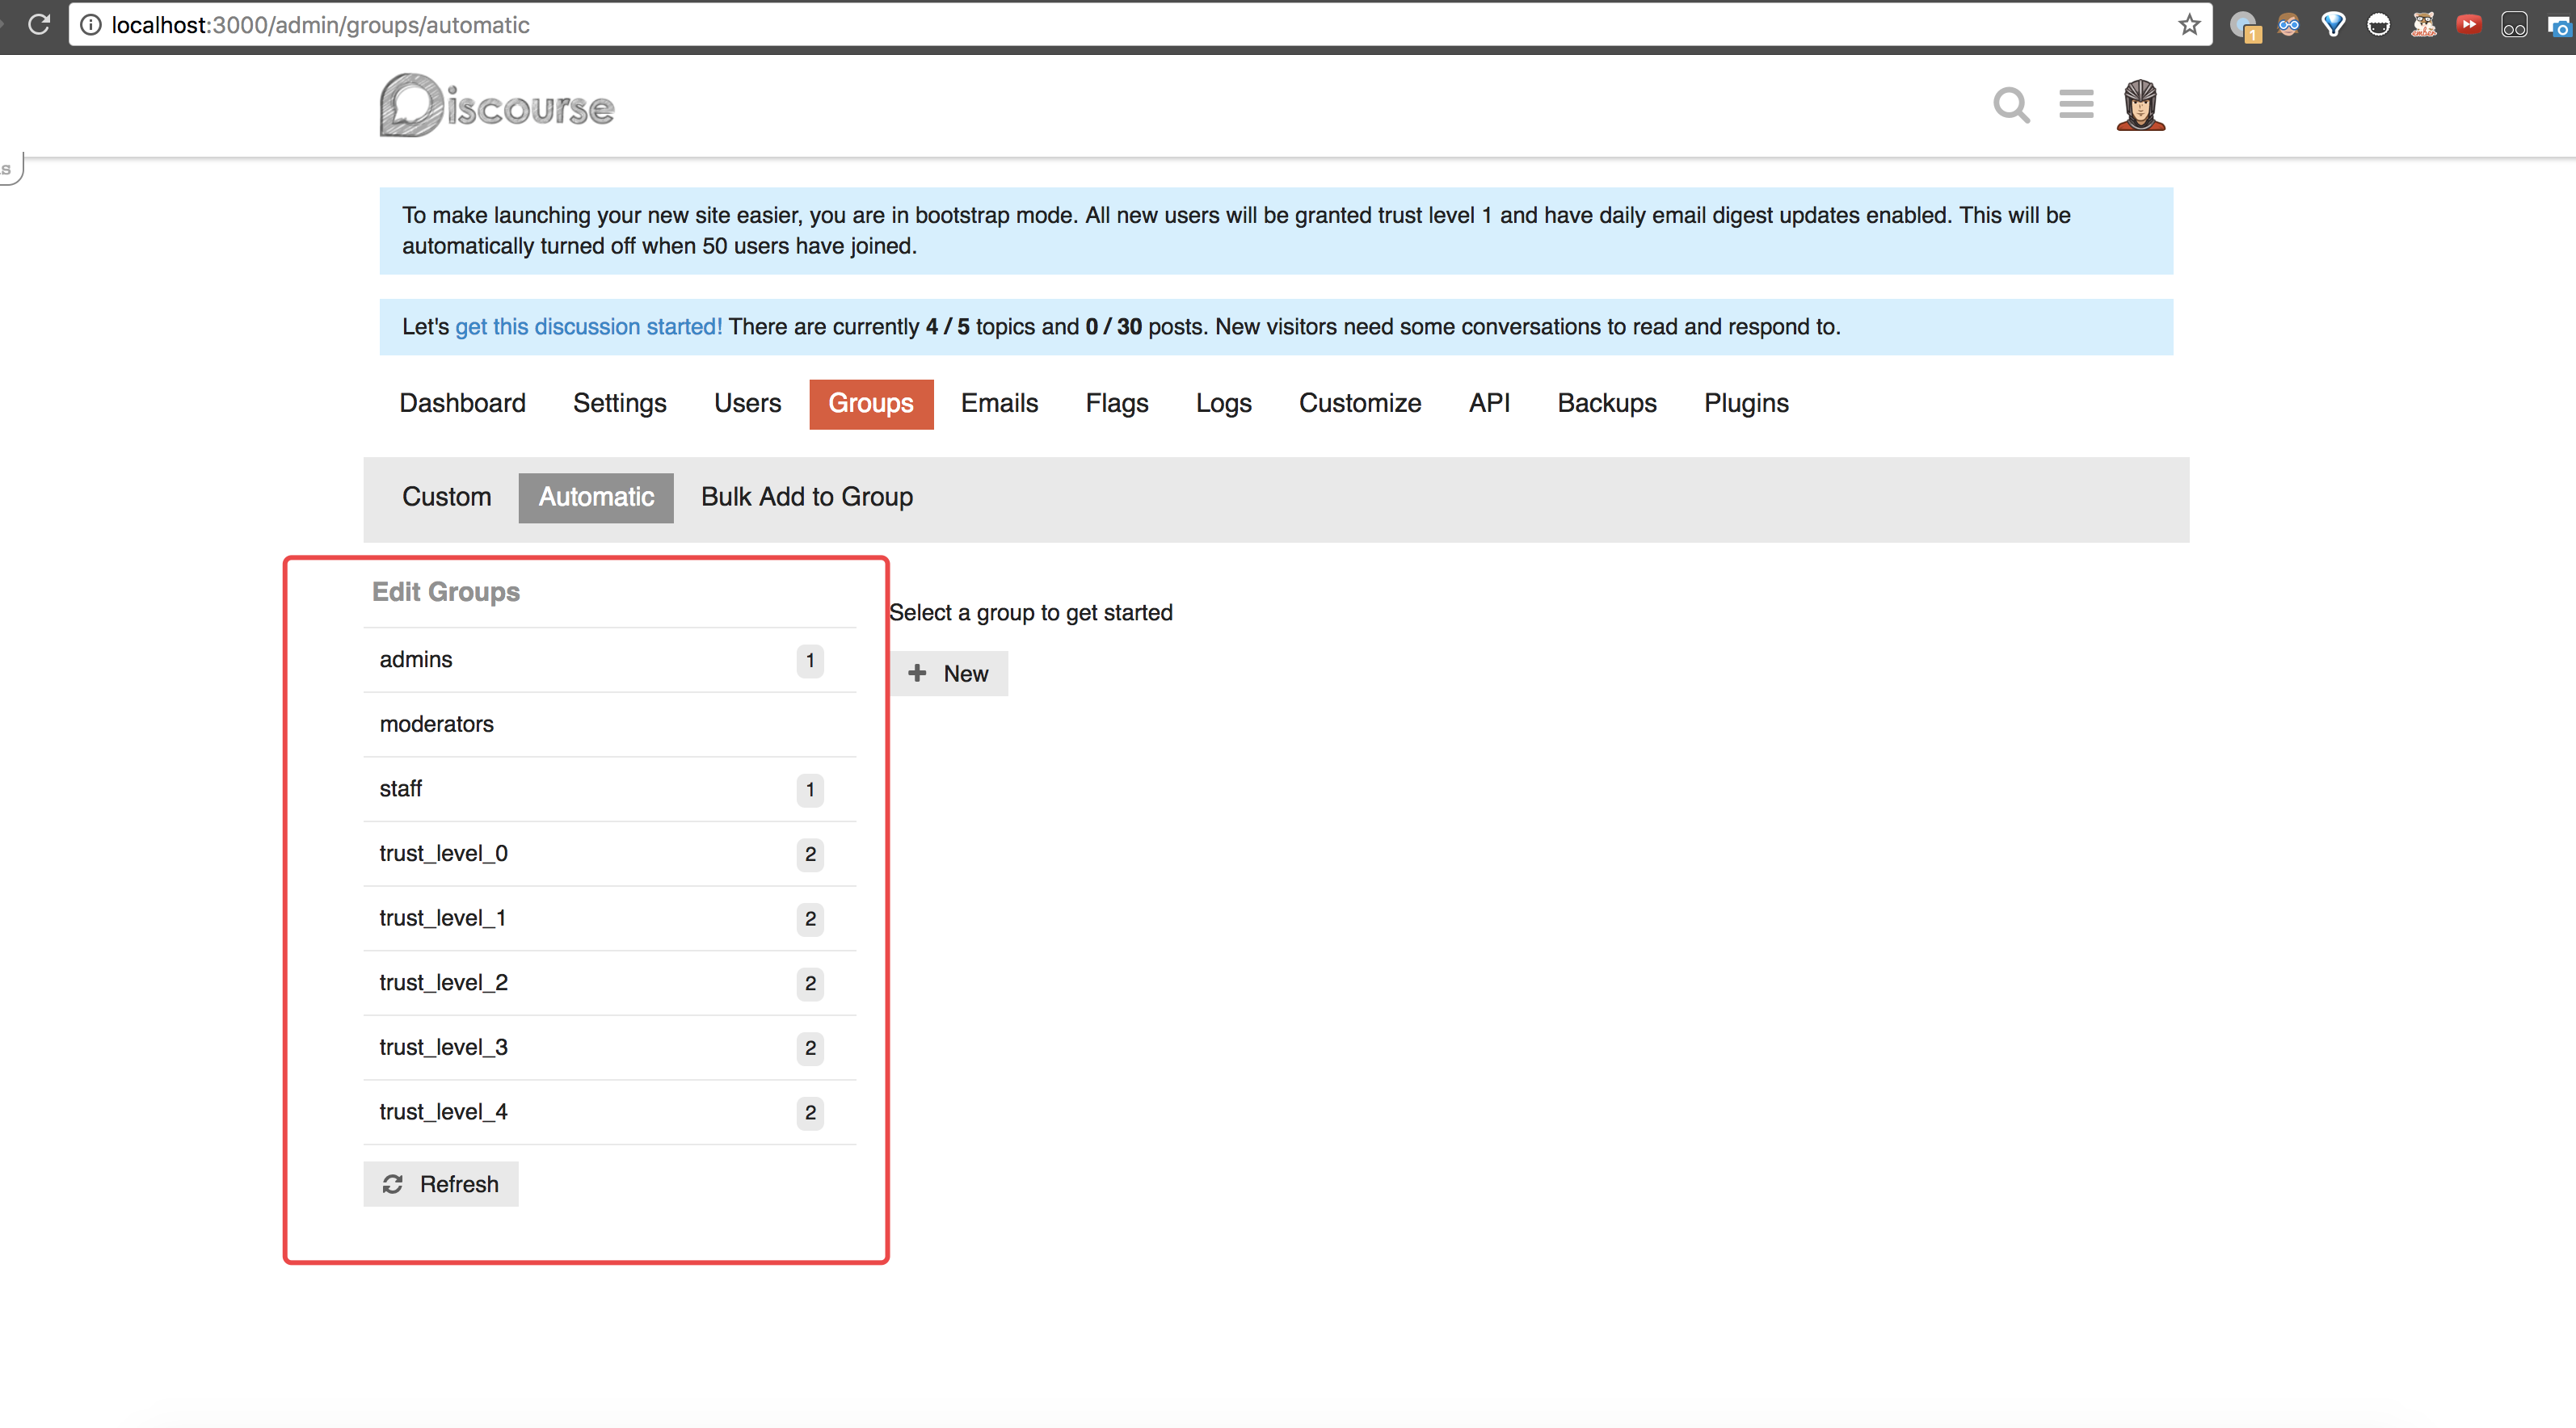Click the Refresh groups button
Screen dimensions: 2576x1428
click(x=441, y=1184)
